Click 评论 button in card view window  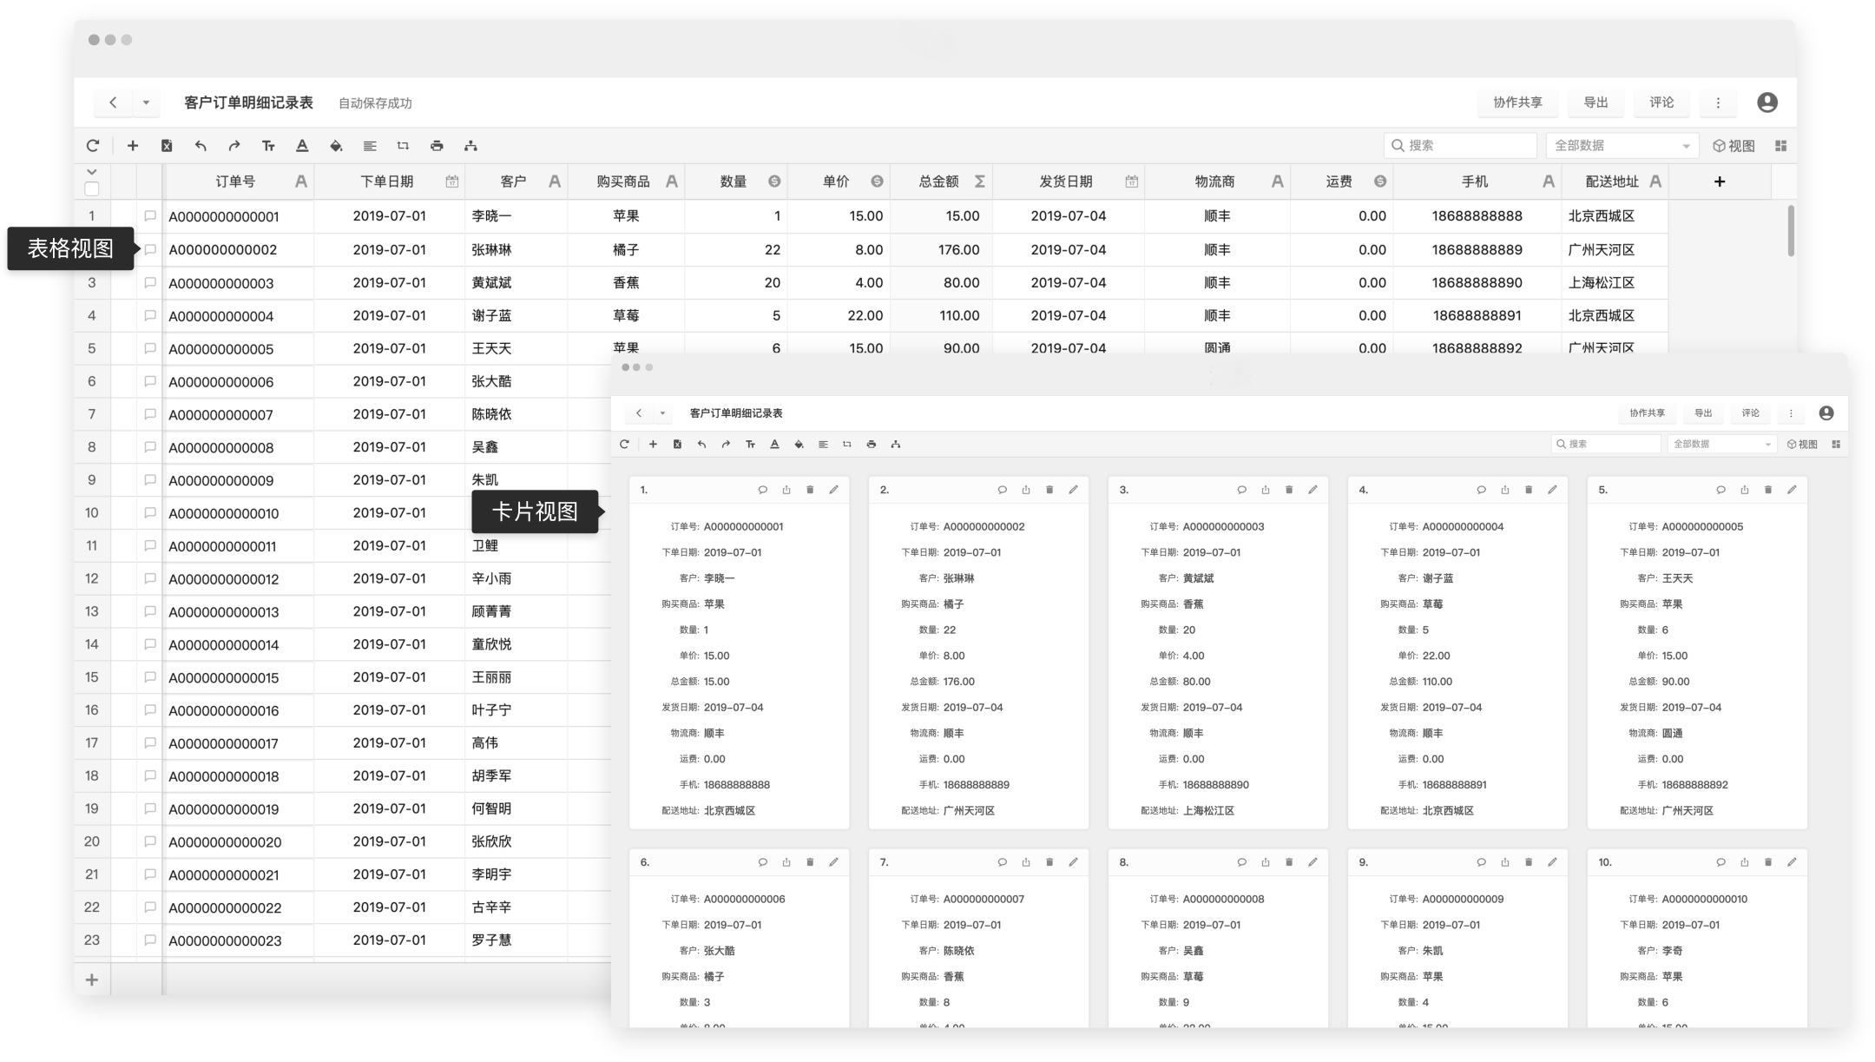1750,413
